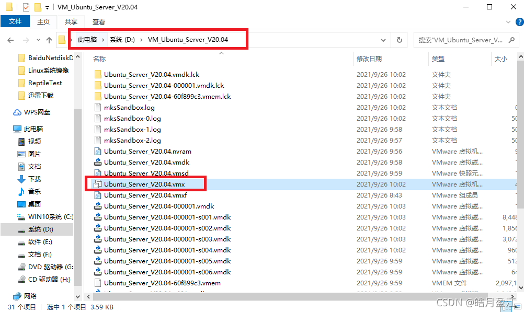This screenshot has width=524, height=312.
Task: Open 图片 library icon in sidebar
Action: point(21,154)
